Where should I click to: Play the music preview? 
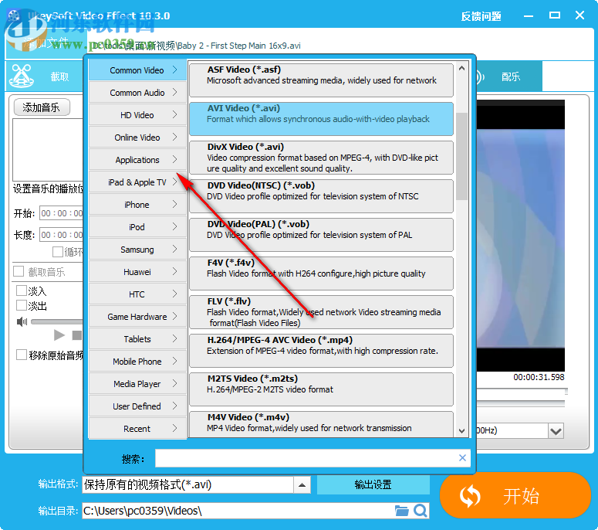(59, 335)
